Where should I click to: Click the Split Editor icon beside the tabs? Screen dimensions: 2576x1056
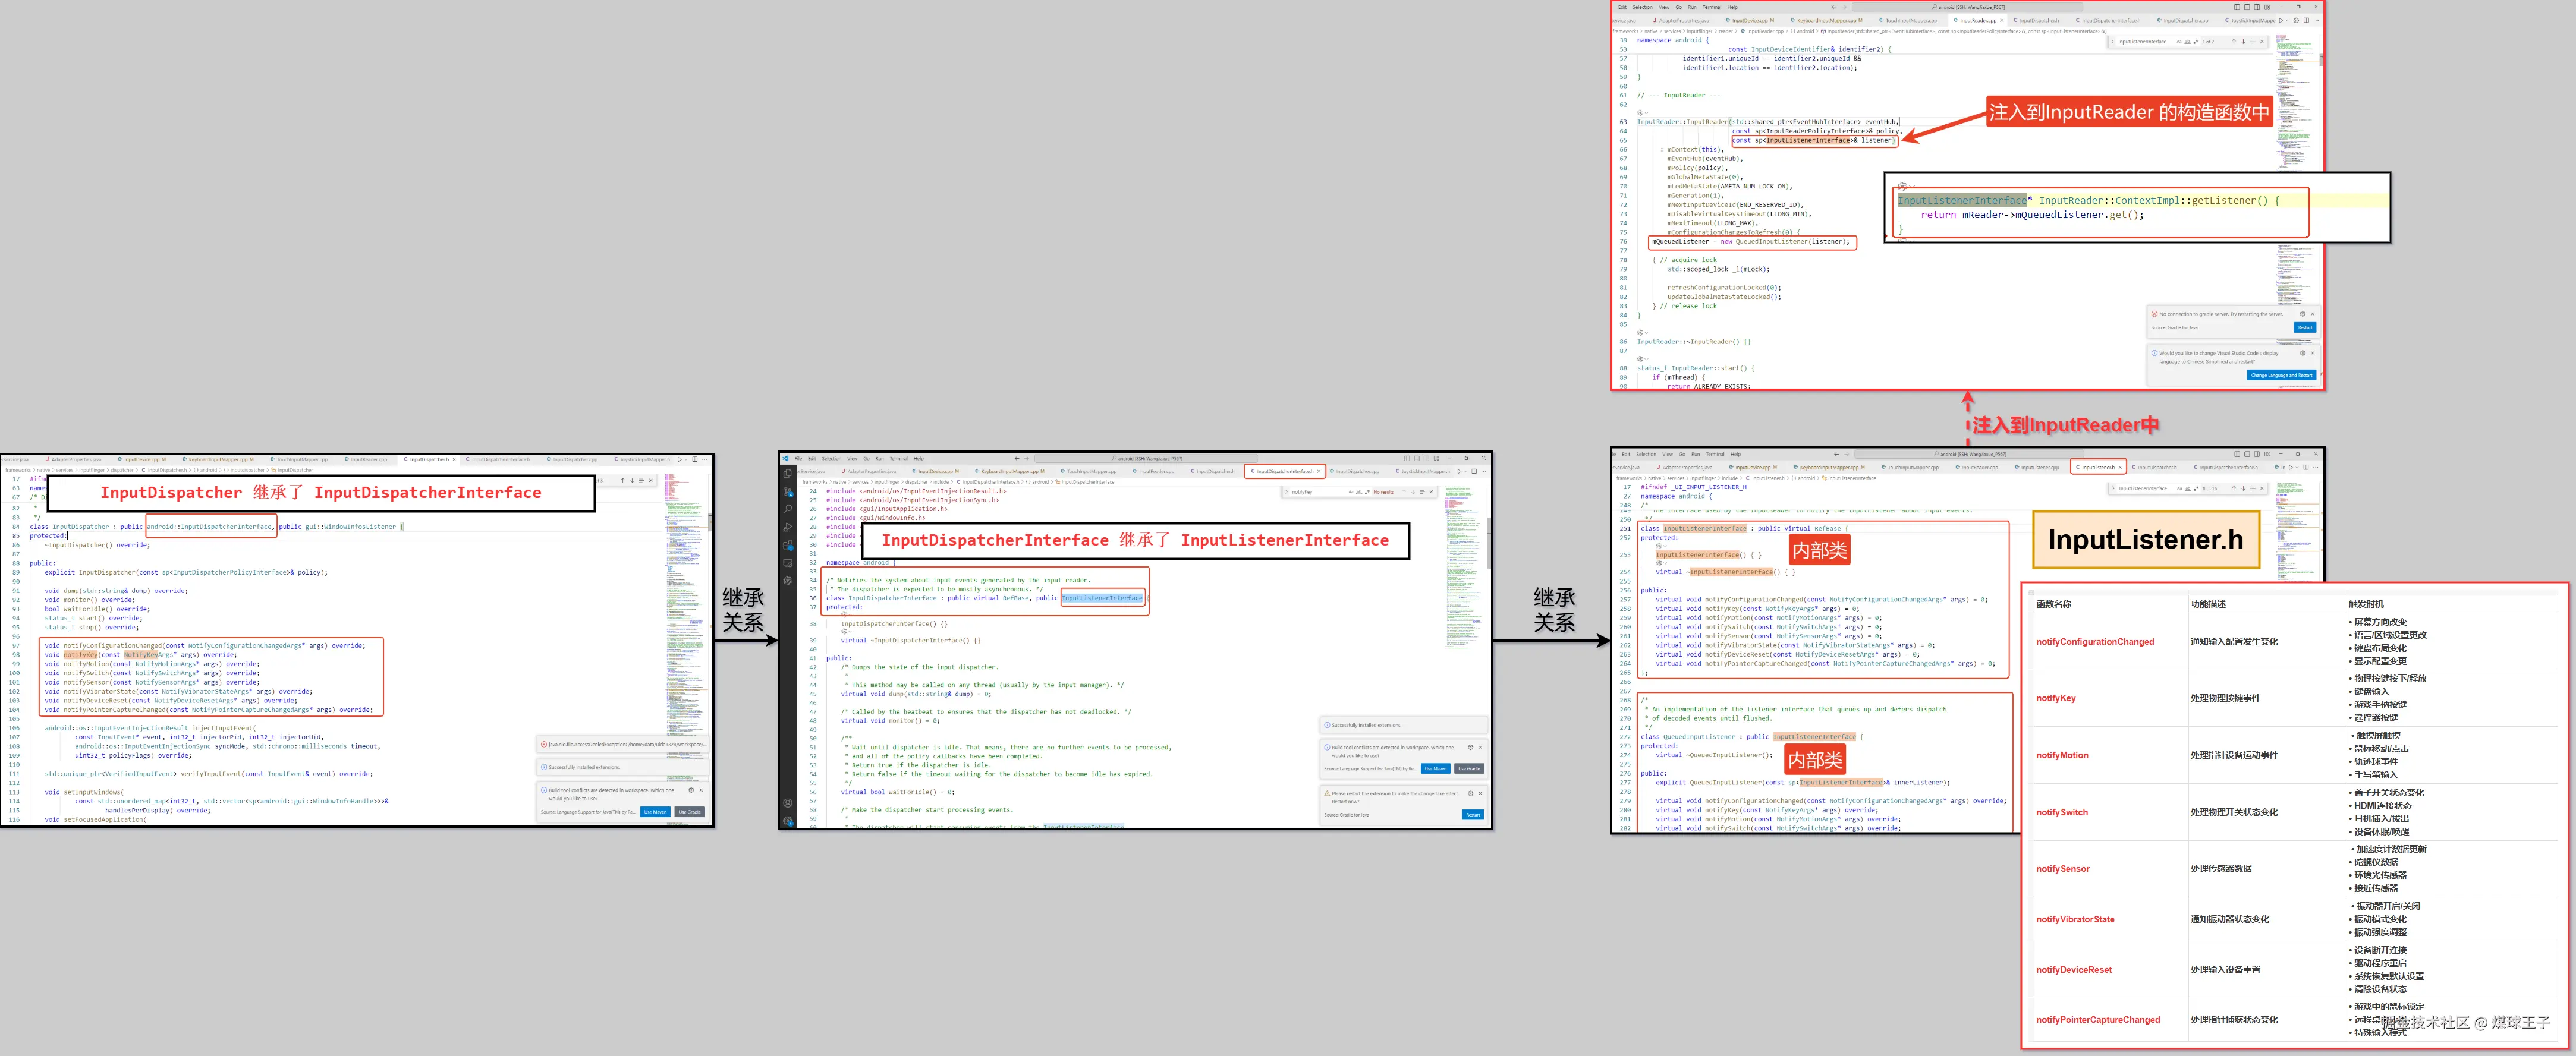pyautogui.click(x=1475, y=472)
